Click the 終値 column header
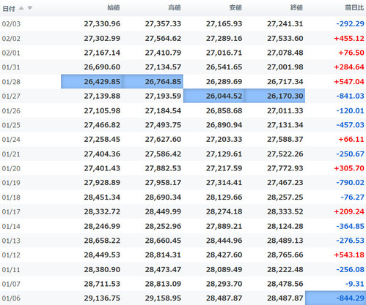 click(x=296, y=8)
